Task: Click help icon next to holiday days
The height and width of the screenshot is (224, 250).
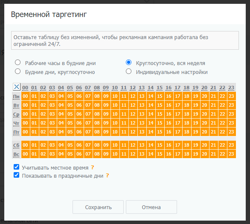Action: coord(108,176)
